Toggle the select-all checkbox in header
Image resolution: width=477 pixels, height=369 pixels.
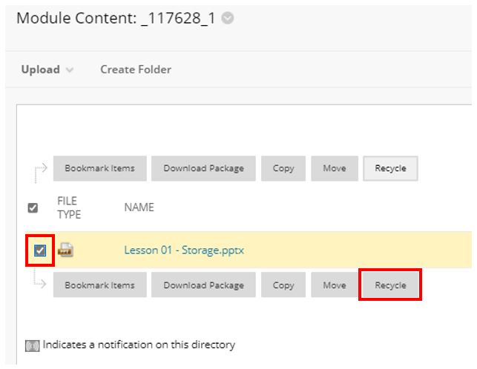[33, 208]
